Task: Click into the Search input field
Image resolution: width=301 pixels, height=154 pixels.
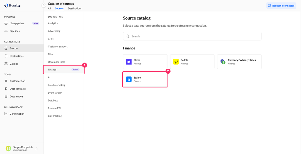Action: pos(192,36)
